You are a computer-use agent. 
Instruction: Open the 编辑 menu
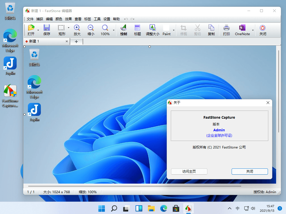49,19
